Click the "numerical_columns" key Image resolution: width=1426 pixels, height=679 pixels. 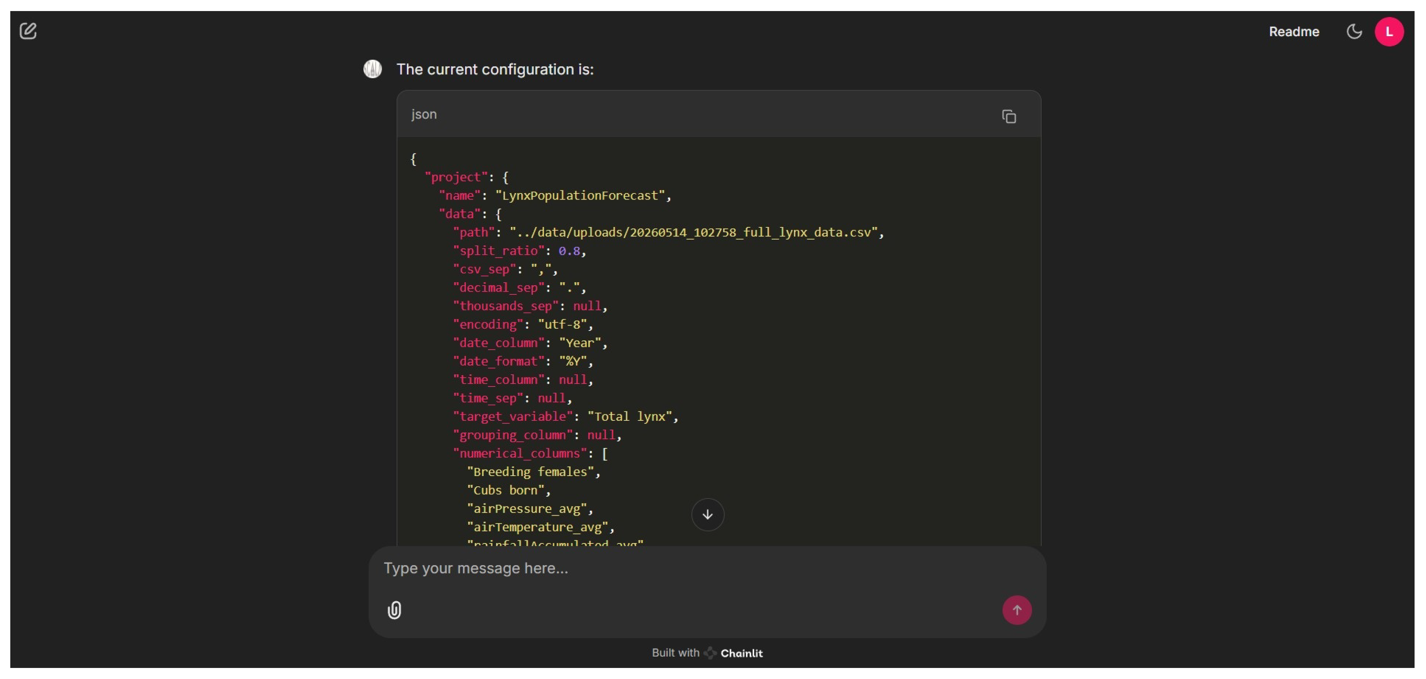pos(519,453)
